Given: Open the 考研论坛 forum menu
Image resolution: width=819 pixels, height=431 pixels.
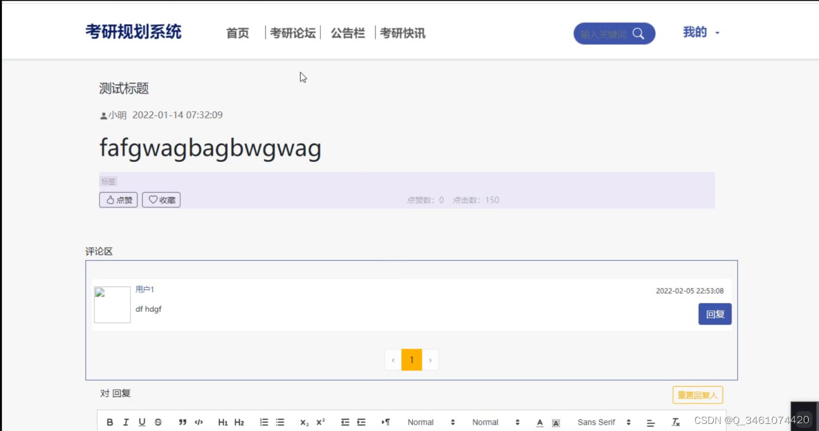Looking at the screenshot, I should [x=292, y=33].
